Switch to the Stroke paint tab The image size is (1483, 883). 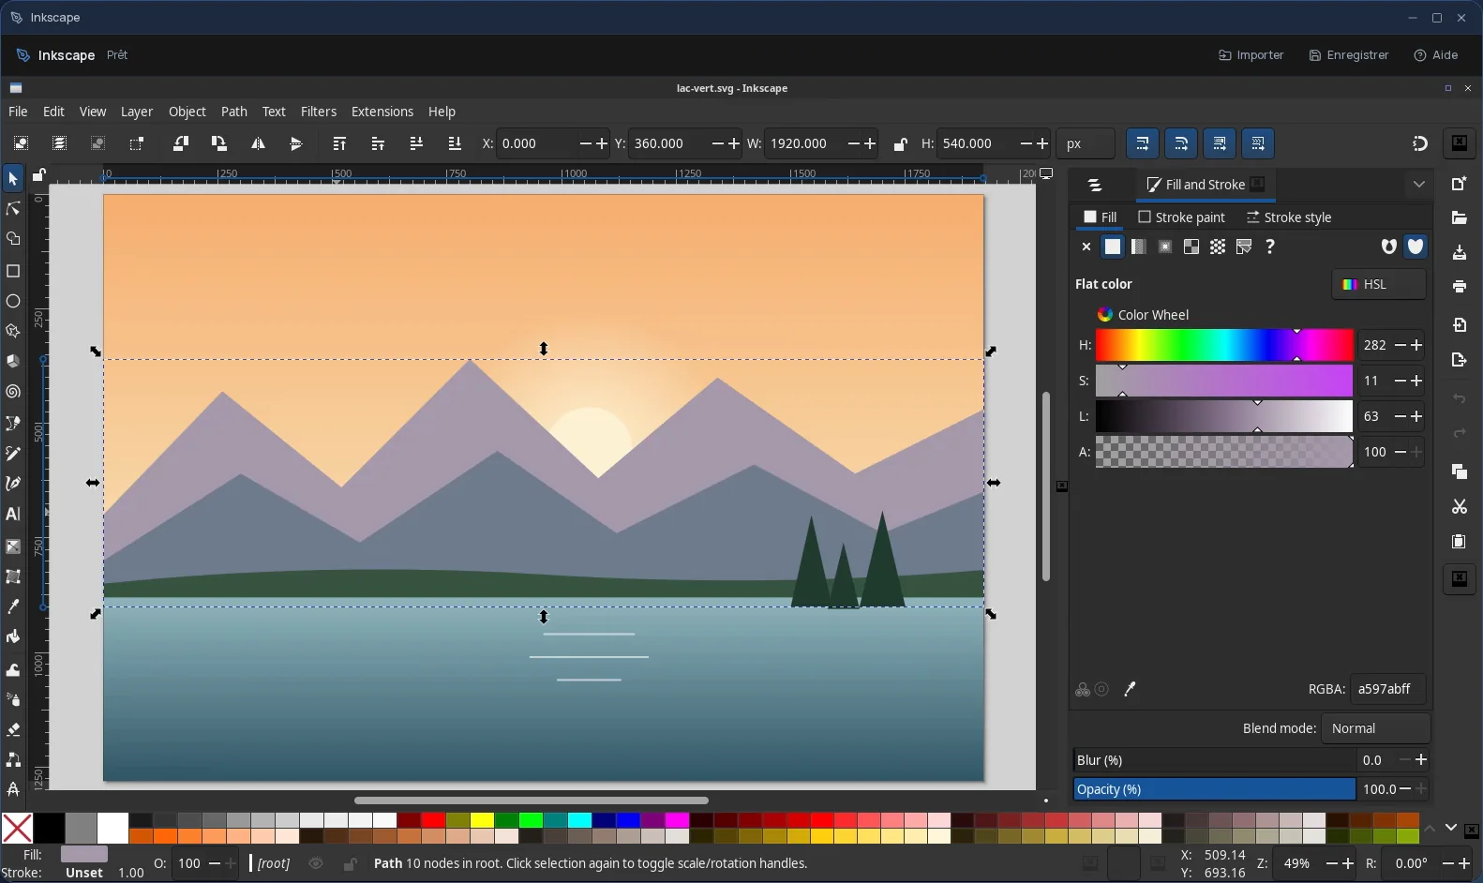(x=1181, y=217)
